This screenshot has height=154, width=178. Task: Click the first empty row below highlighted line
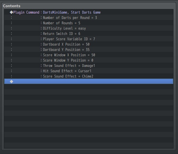tap(89, 87)
